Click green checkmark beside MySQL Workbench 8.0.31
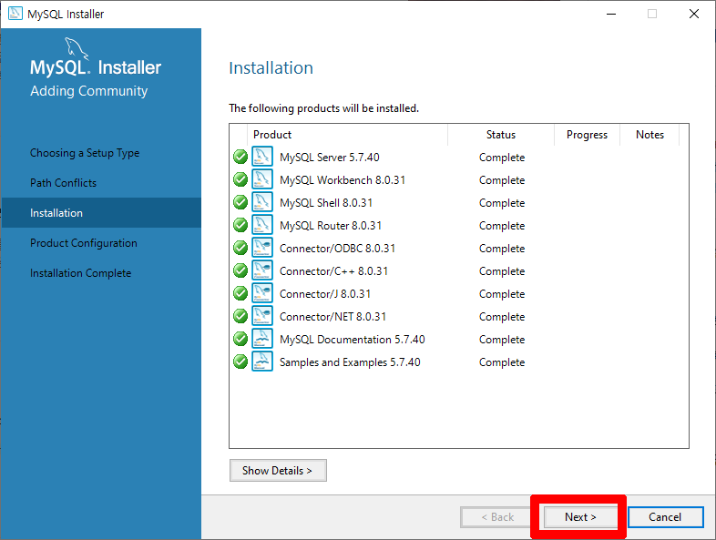Image resolution: width=716 pixels, height=540 pixels. click(240, 179)
